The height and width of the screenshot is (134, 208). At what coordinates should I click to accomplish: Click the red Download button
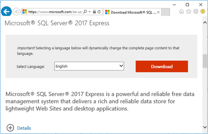(162, 67)
